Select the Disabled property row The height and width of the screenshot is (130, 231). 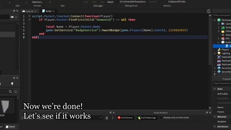(222, 122)
